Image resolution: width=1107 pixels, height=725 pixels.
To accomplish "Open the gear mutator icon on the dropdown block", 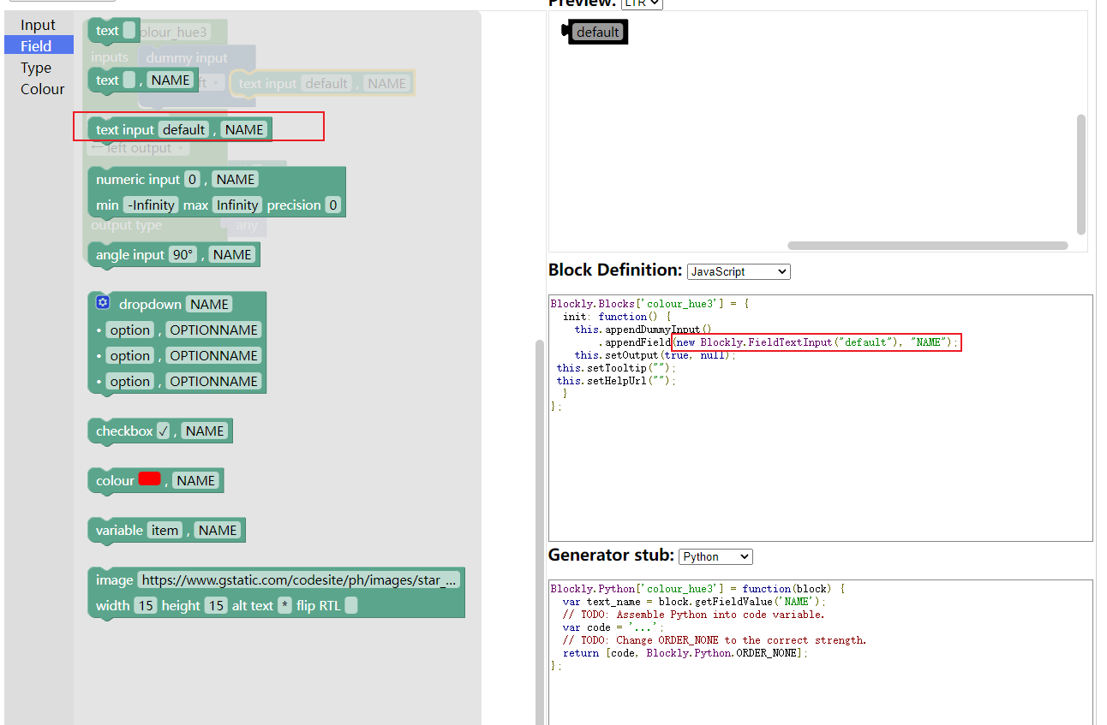I will coord(103,301).
